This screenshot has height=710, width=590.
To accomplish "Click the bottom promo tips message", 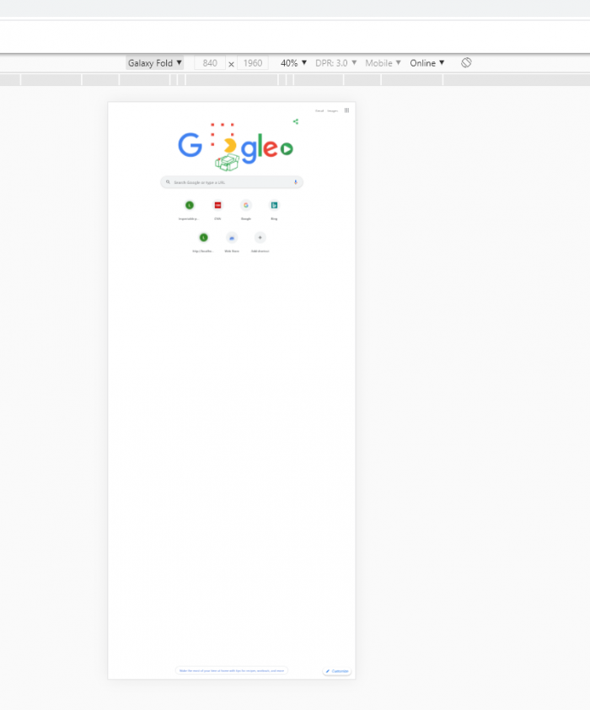I will [x=232, y=671].
